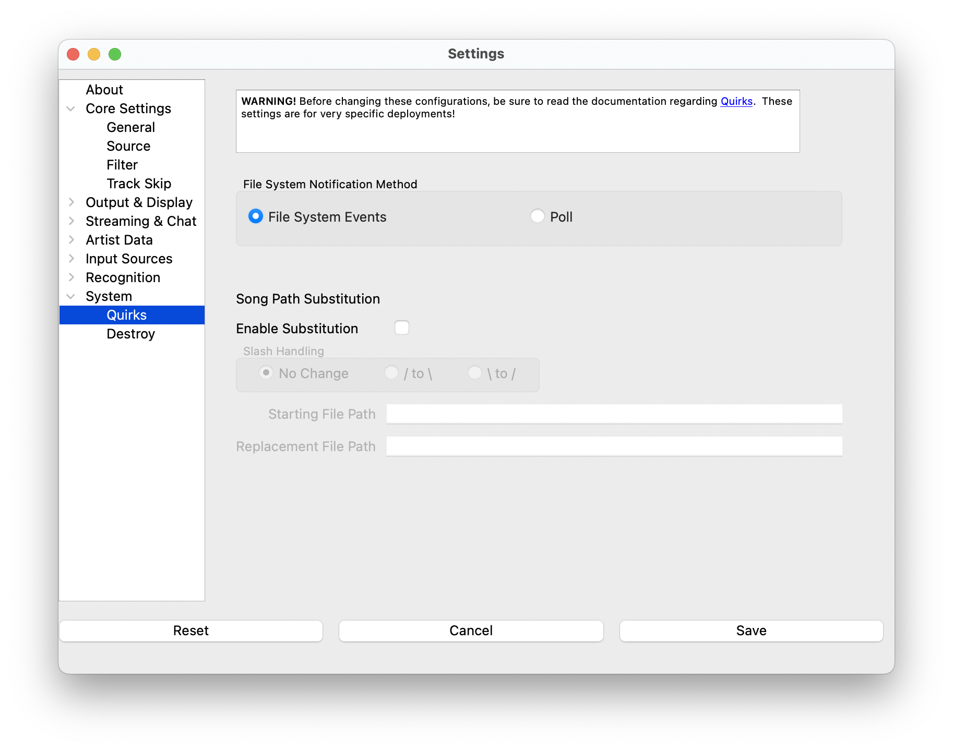Open the About page
953x751 pixels.
pyautogui.click(x=104, y=89)
